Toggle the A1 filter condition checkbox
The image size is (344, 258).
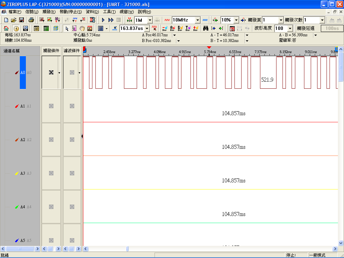pyautogui.click(x=72, y=106)
